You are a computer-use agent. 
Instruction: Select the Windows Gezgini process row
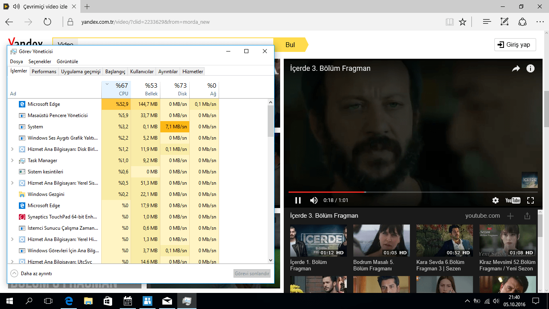113,194
